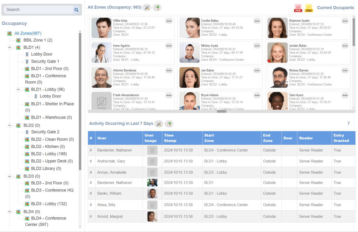
Task: Collapse the BLD3 tree node
Action: pyautogui.click(x=9, y=176)
